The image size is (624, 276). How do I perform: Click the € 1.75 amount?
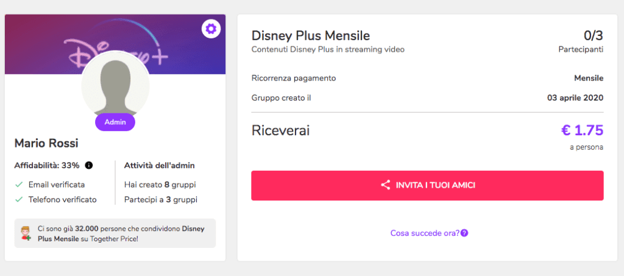pos(583,130)
